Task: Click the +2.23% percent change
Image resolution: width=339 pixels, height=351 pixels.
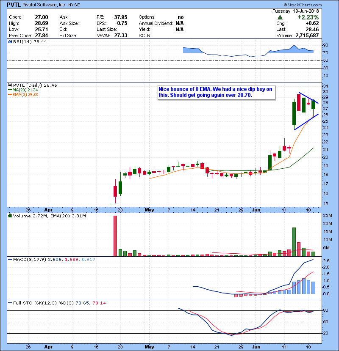Action: 308,17
